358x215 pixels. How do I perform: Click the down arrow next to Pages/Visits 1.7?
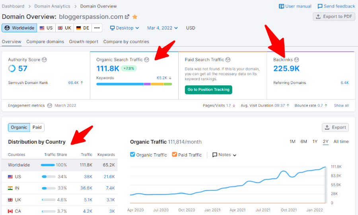pyautogui.click(x=234, y=106)
